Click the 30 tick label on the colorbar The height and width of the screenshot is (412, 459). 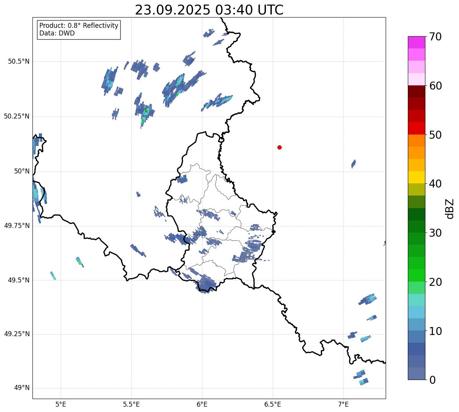(435, 233)
